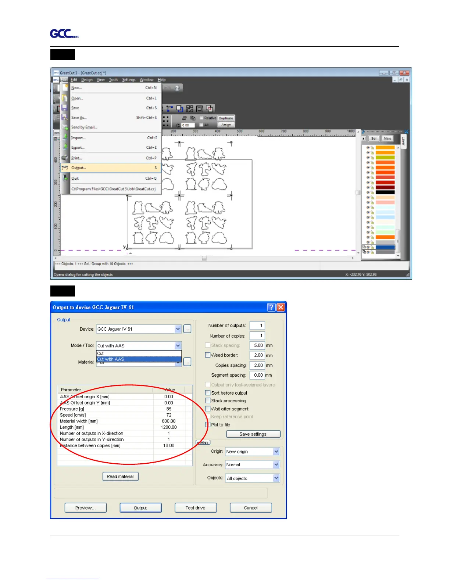
Task: Click the Duplicate button in toolbar
Action: coord(226,118)
